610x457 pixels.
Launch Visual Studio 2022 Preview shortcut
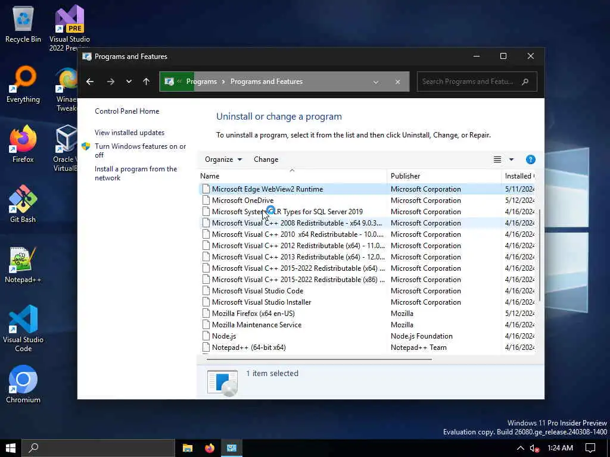pyautogui.click(x=70, y=27)
